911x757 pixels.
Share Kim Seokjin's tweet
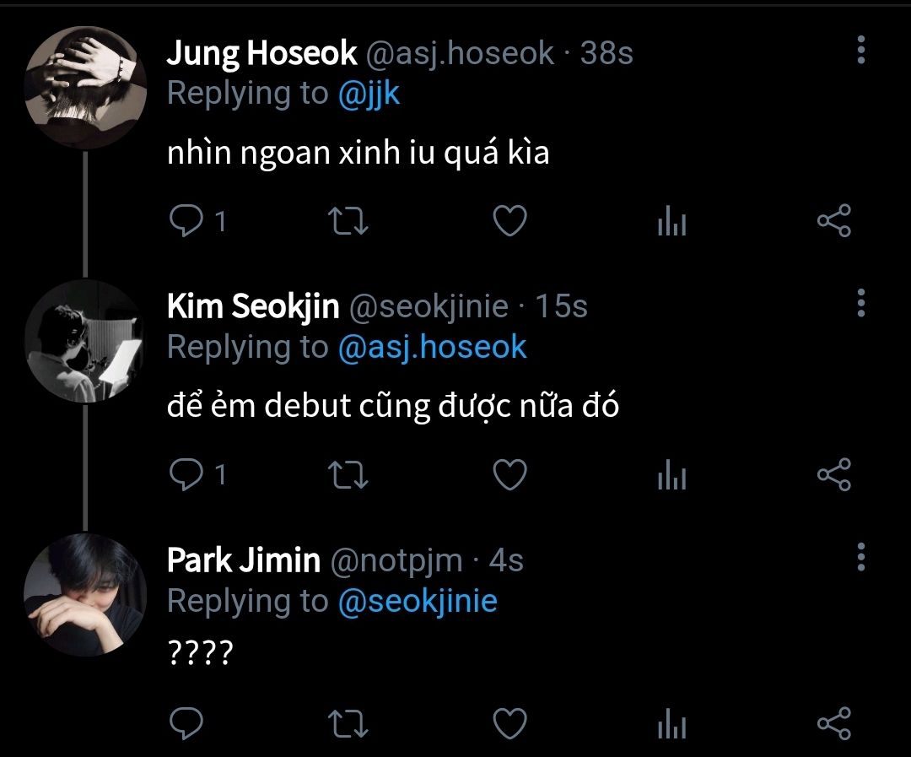point(834,475)
